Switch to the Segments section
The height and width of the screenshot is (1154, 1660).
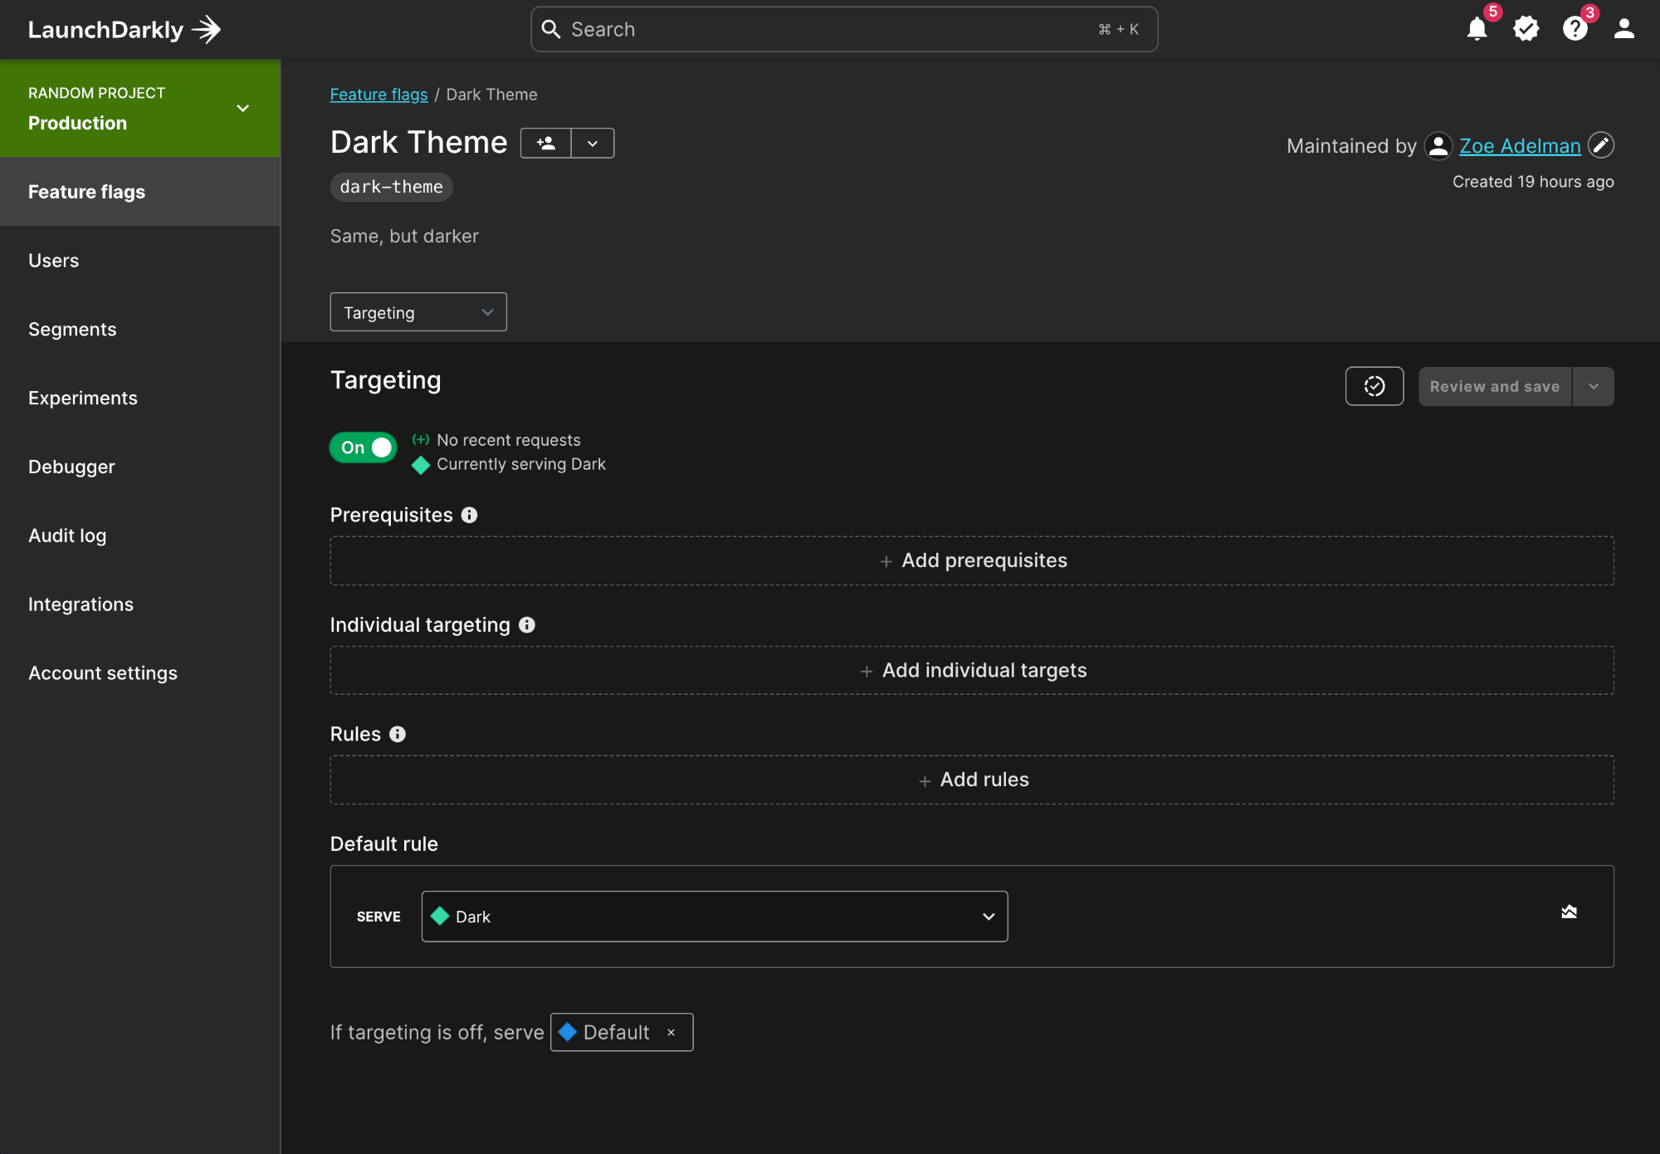(72, 329)
